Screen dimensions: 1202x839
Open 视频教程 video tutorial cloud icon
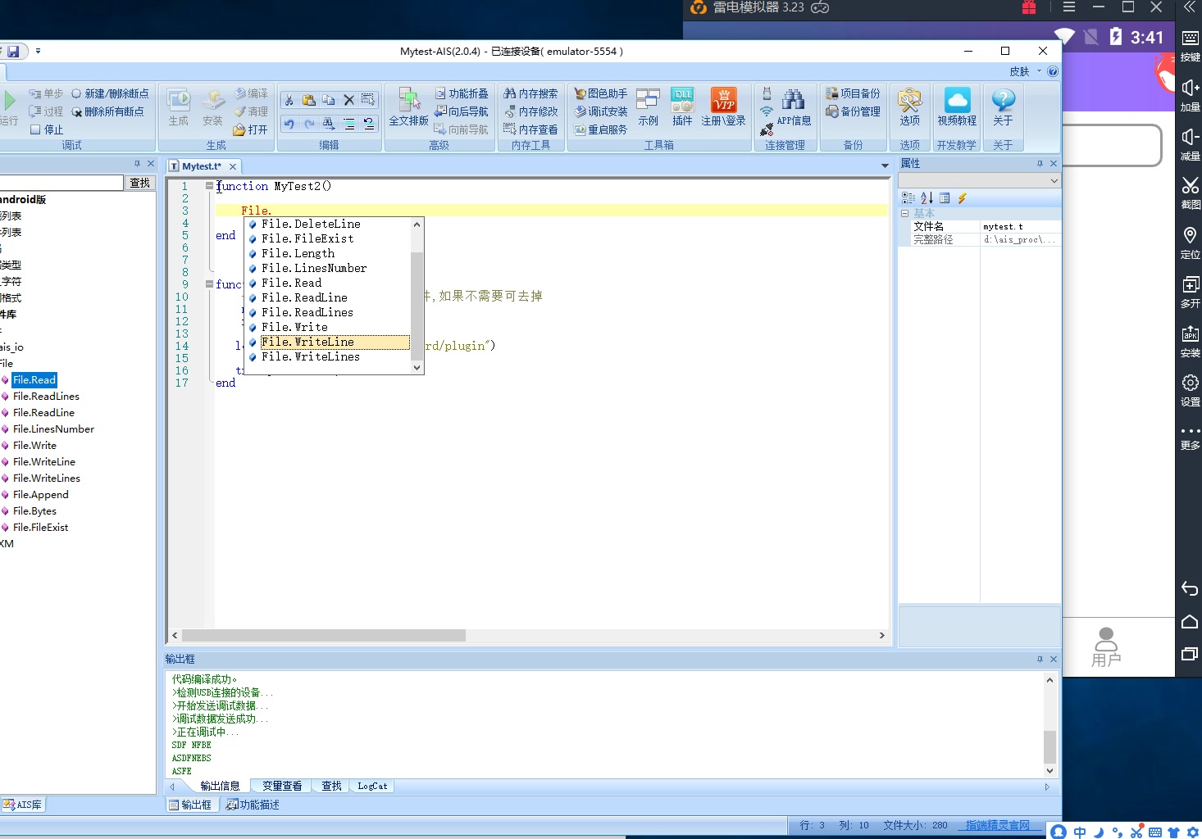pos(957,107)
